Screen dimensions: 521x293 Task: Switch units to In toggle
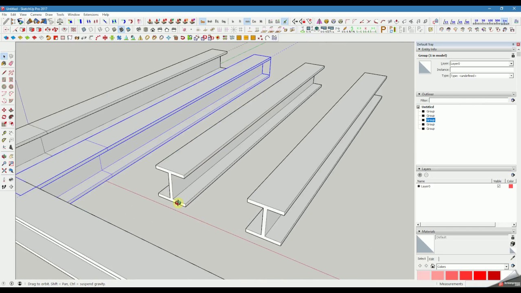pyautogui.click(x=233, y=22)
